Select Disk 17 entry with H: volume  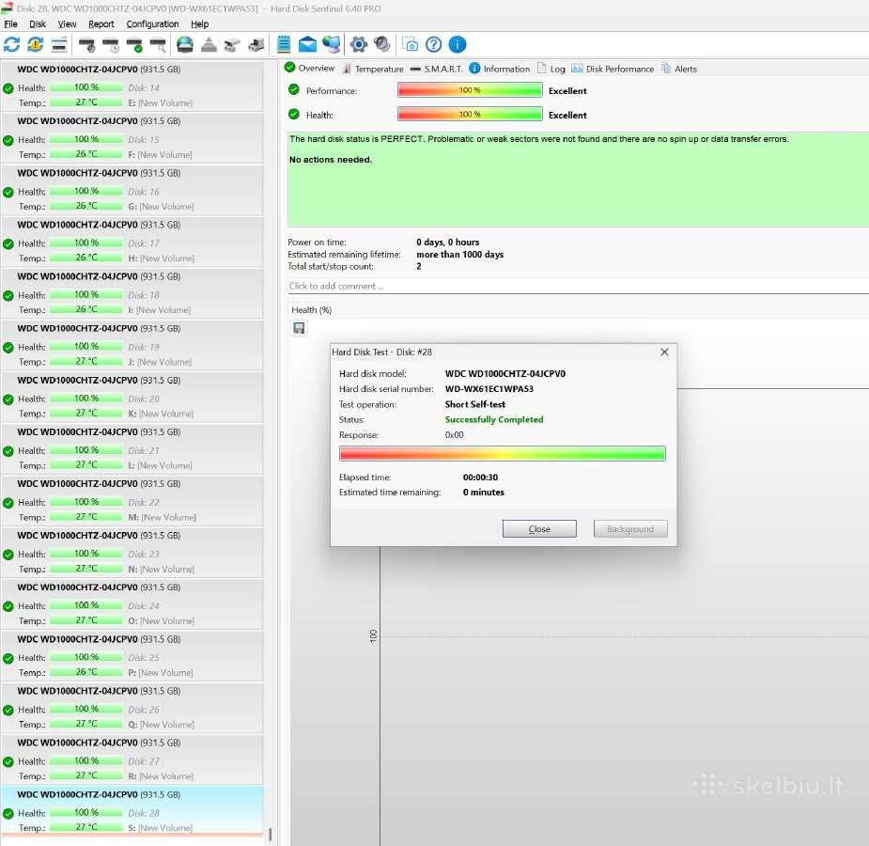[x=132, y=242]
